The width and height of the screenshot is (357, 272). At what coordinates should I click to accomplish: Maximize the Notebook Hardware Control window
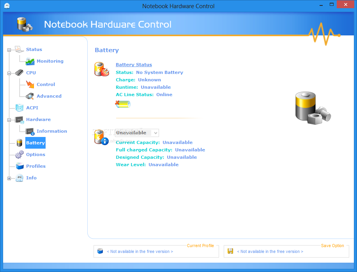(x=332, y=5)
